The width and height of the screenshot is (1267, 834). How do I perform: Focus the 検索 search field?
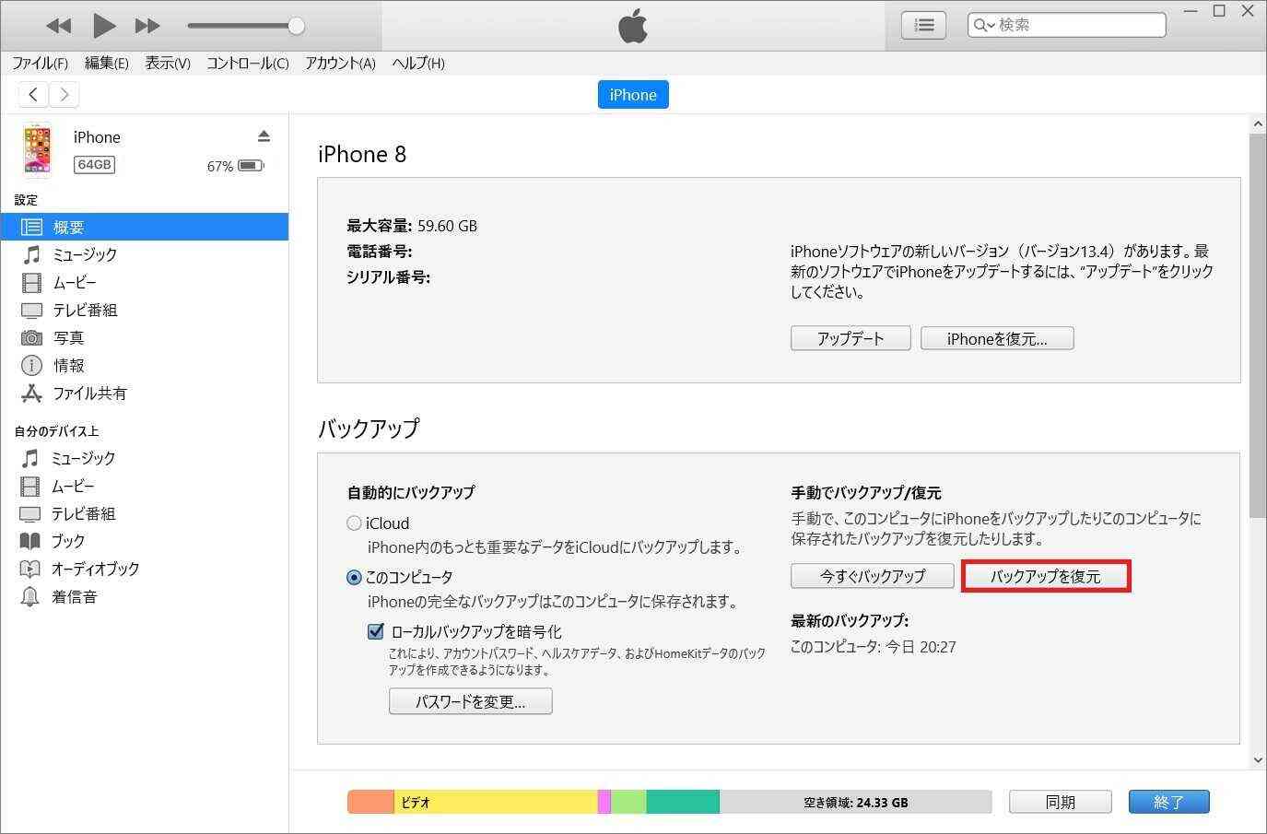(1067, 25)
